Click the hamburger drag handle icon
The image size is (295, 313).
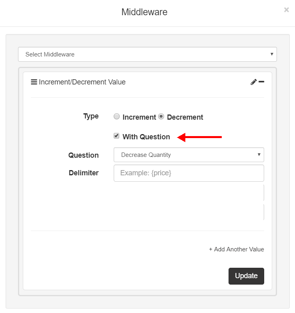point(34,82)
